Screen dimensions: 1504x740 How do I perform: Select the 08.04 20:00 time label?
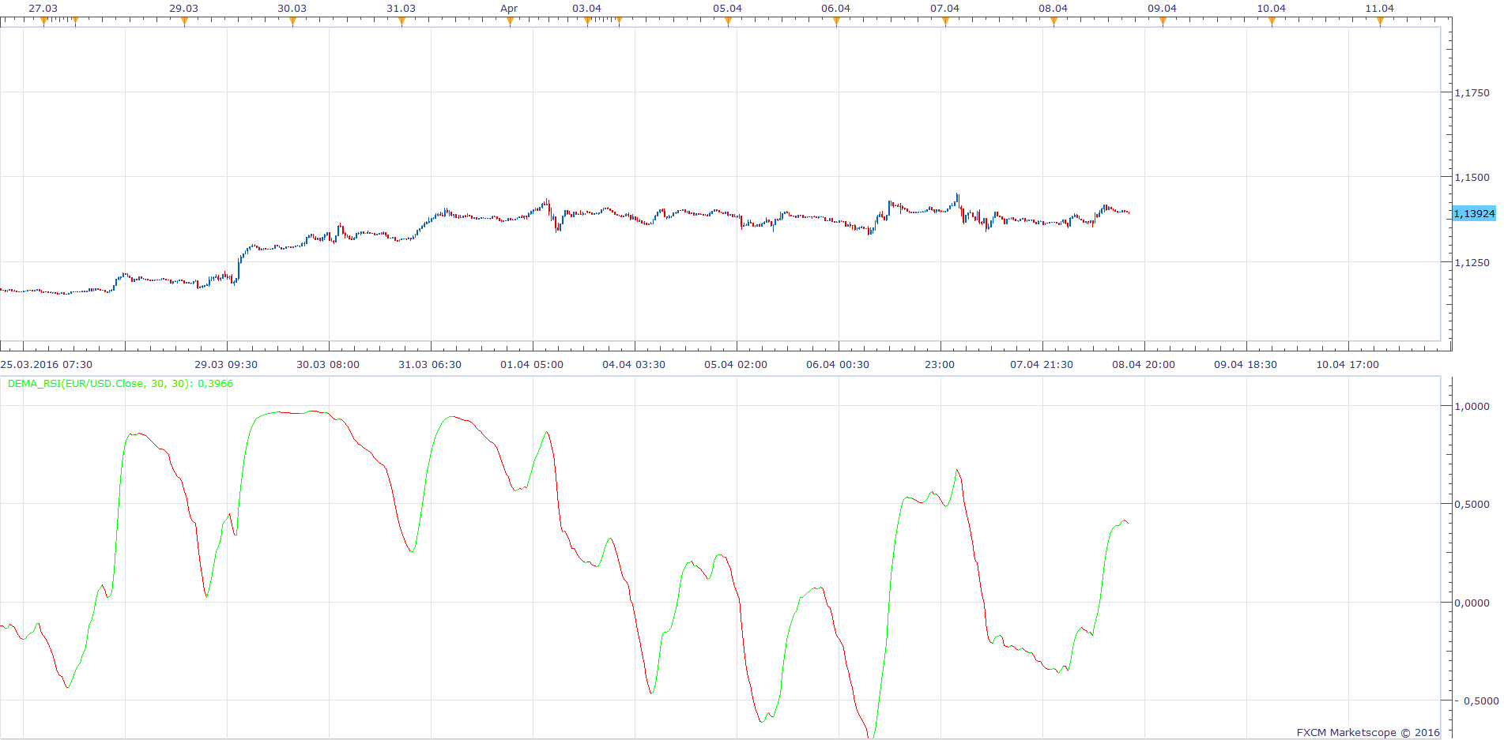(x=1144, y=365)
